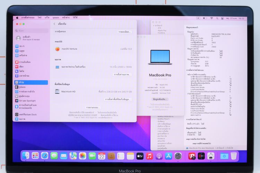This screenshot has width=260, height=173.
Task: Open Calendar showing 22 in the Dock
Action: pos(102,156)
